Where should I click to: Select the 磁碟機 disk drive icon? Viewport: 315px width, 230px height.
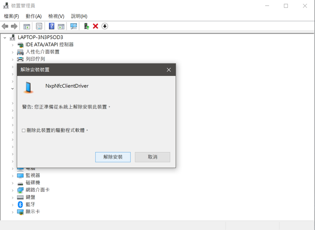click(x=20, y=183)
